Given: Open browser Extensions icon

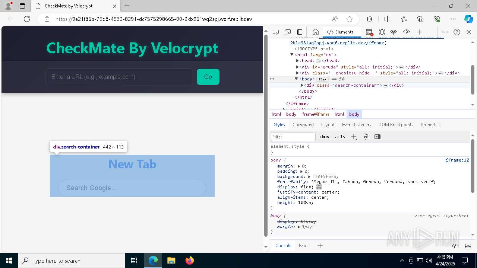Looking at the screenshot, I should (x=369, y=19).
